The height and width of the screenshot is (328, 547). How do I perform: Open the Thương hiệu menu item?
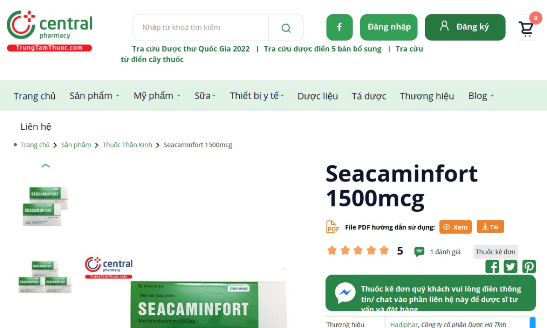pyautogui.click(x=426, y=96)
